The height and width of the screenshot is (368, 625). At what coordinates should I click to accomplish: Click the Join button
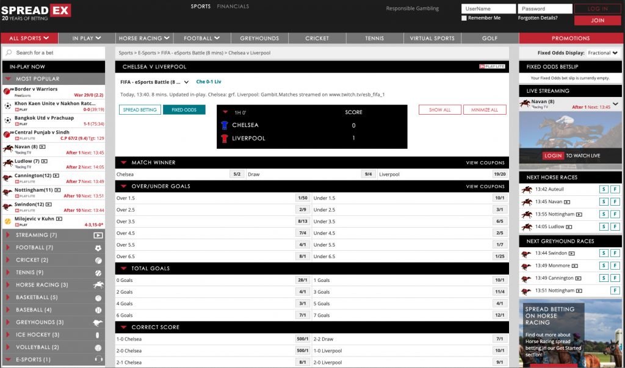598,20
